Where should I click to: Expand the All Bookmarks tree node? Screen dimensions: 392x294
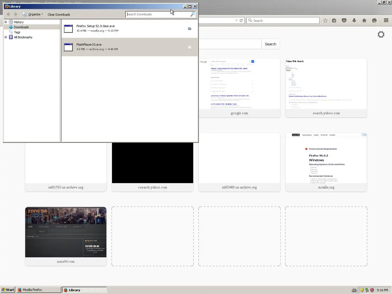click(6, 37)
